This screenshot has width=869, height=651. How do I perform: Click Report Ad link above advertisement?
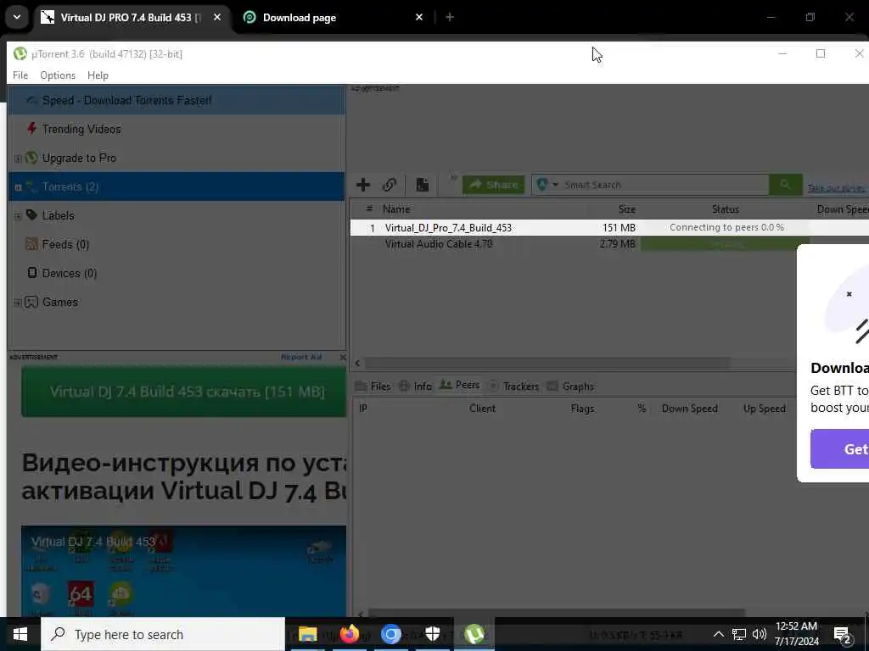click(301, 357)
